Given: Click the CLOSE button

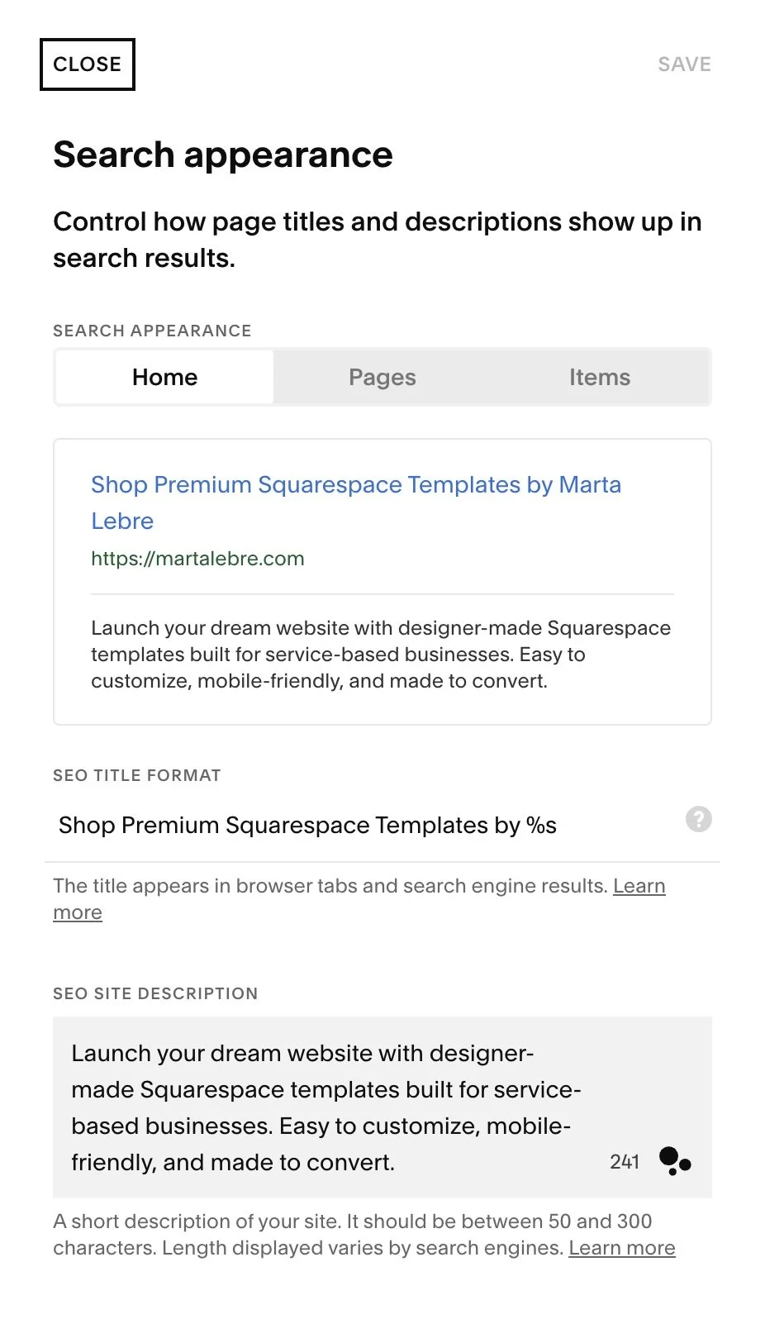Looking at the screenshot, I should [x=87, y=64].
